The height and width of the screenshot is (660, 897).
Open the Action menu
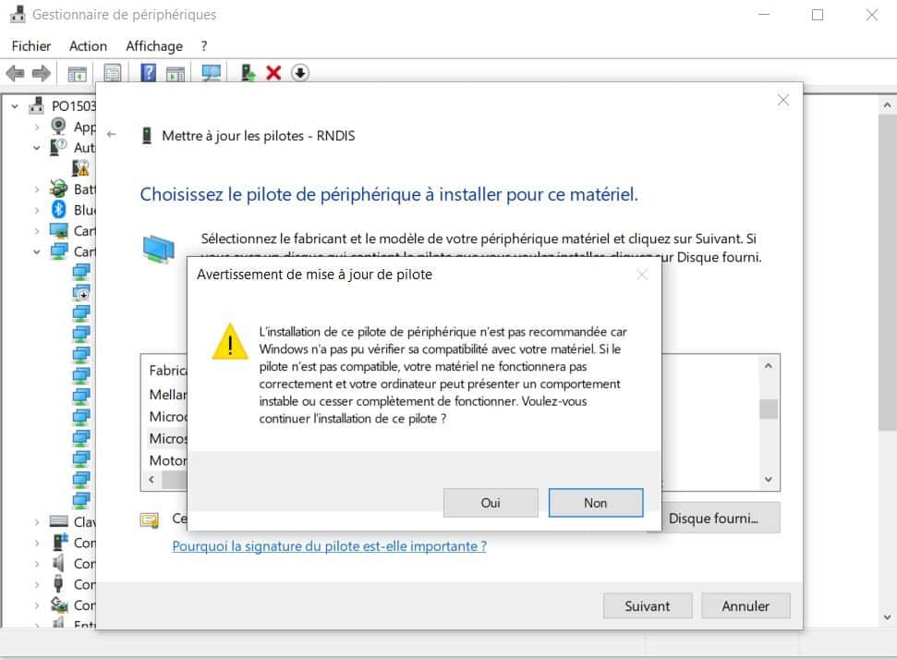[88, 46]
